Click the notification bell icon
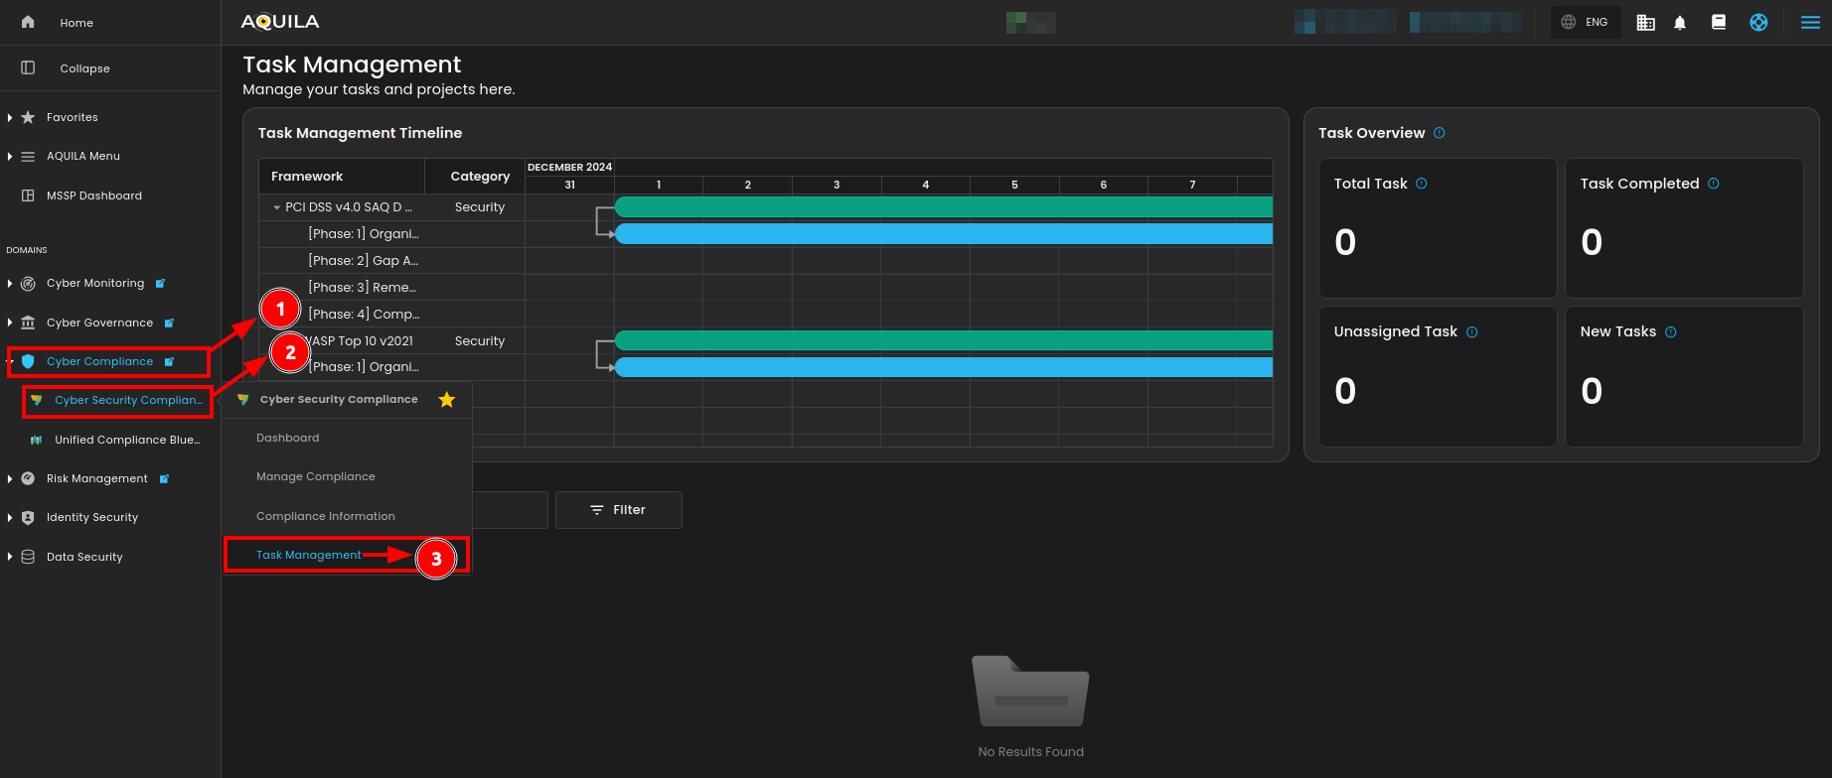This screenshot has height=778, width=1832. click(1680, 23)
